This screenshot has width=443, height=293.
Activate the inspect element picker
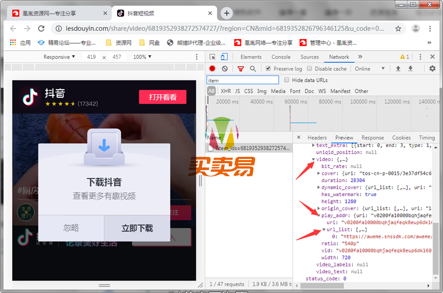(213, 57)
